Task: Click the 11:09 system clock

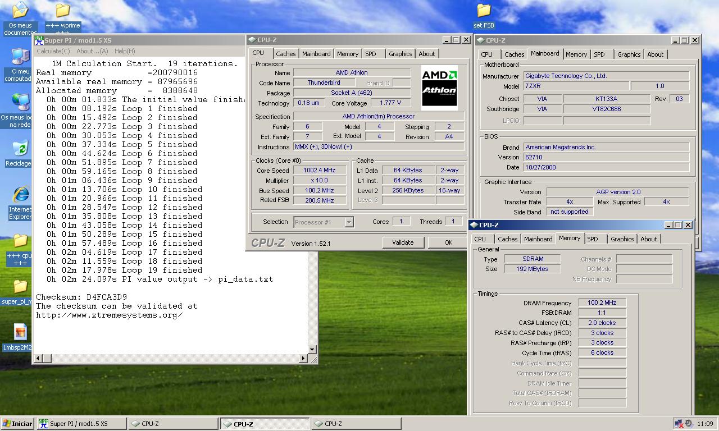Action: [705, 424]
